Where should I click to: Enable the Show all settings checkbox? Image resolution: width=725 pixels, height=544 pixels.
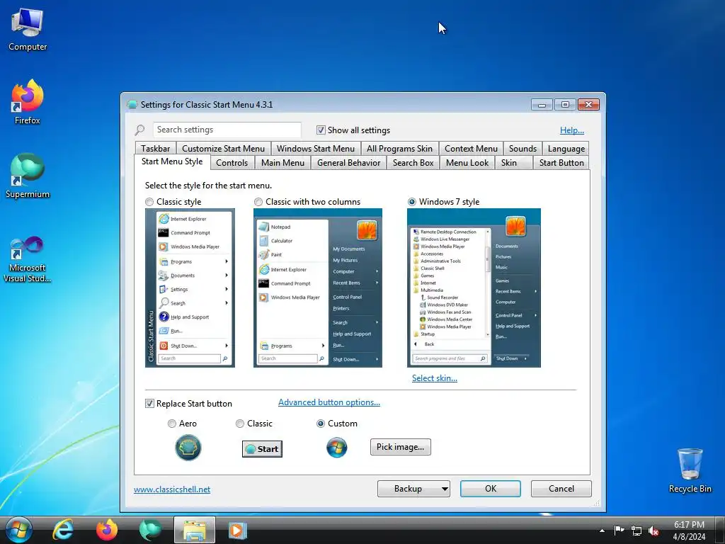coord(321,130)
